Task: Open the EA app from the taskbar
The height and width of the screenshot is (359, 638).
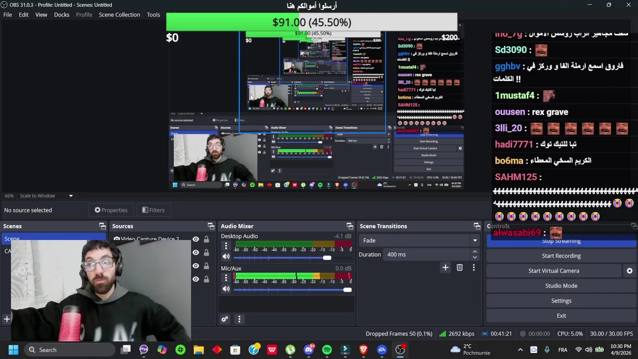Action: point(382,350)
